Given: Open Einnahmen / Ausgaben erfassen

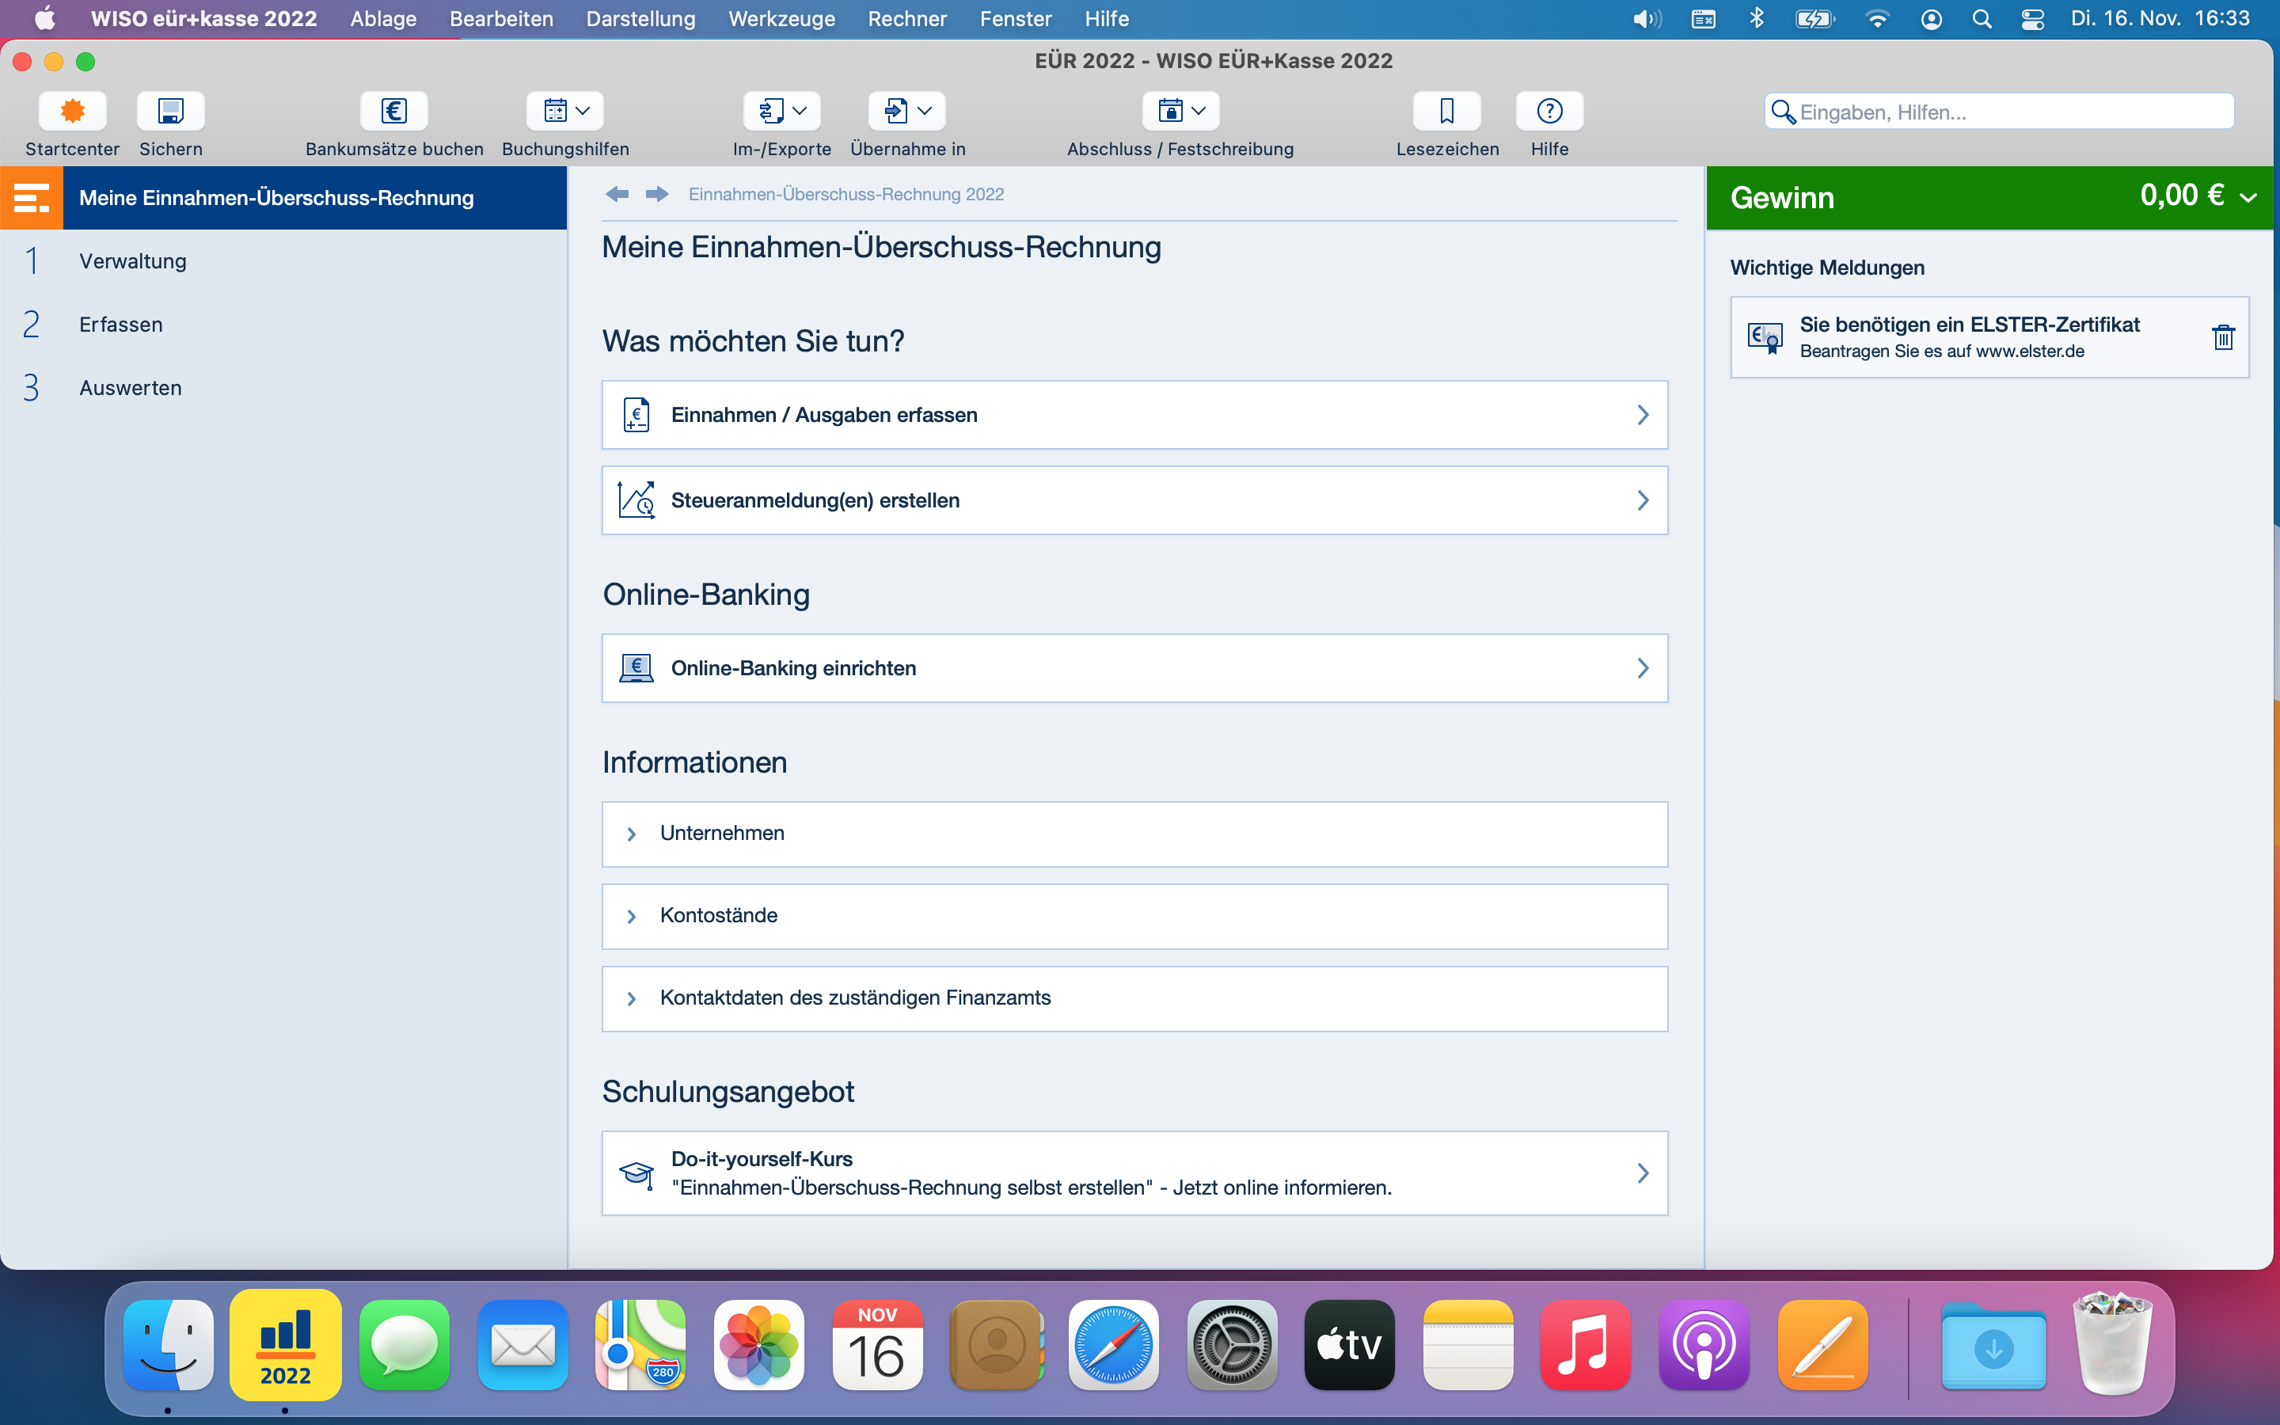Looking at the screenshot, I should click(1134, 415).
